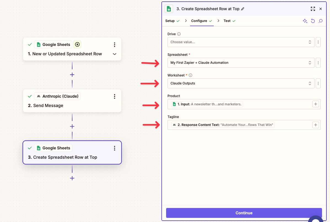The height and width of the screenshot is (222, 330).
Task: Open options menu beside Spreadsheet field
Action: pos(318,63)
